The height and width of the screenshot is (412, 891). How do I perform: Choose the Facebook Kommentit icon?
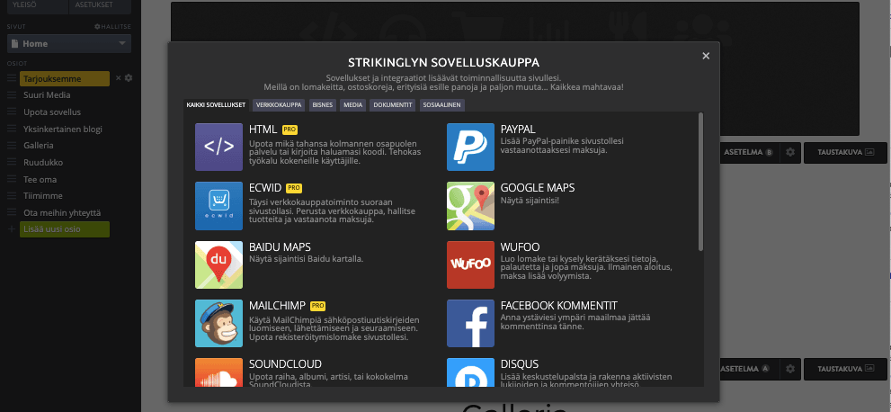(470, 323)
